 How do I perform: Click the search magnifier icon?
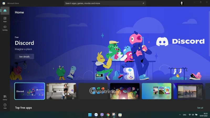click(143, 3)
